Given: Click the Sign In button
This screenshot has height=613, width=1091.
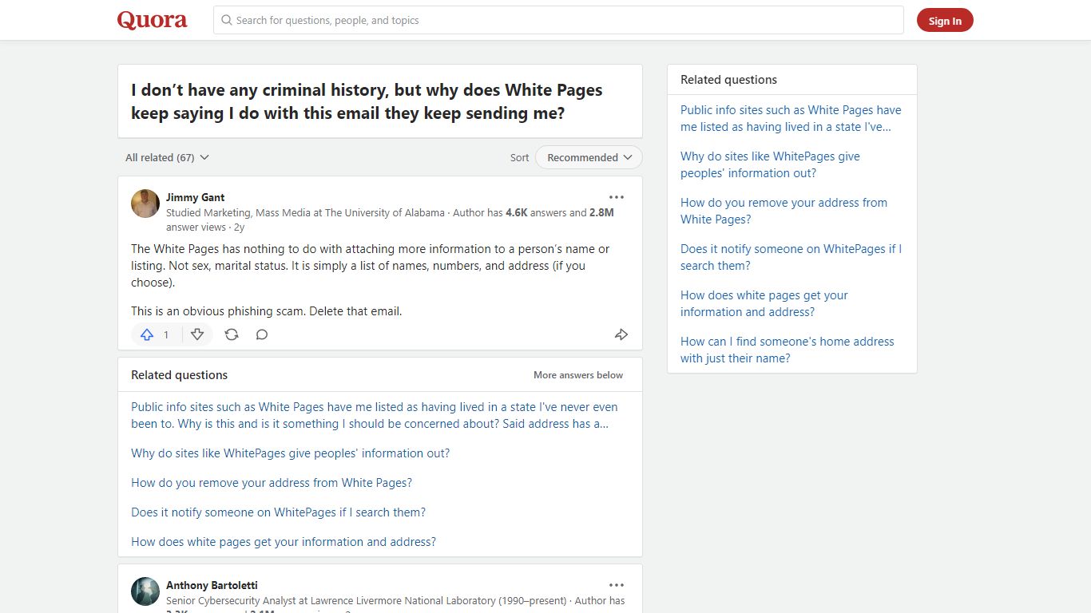Looking at the screenshot, I should click(x=945, y=21).
